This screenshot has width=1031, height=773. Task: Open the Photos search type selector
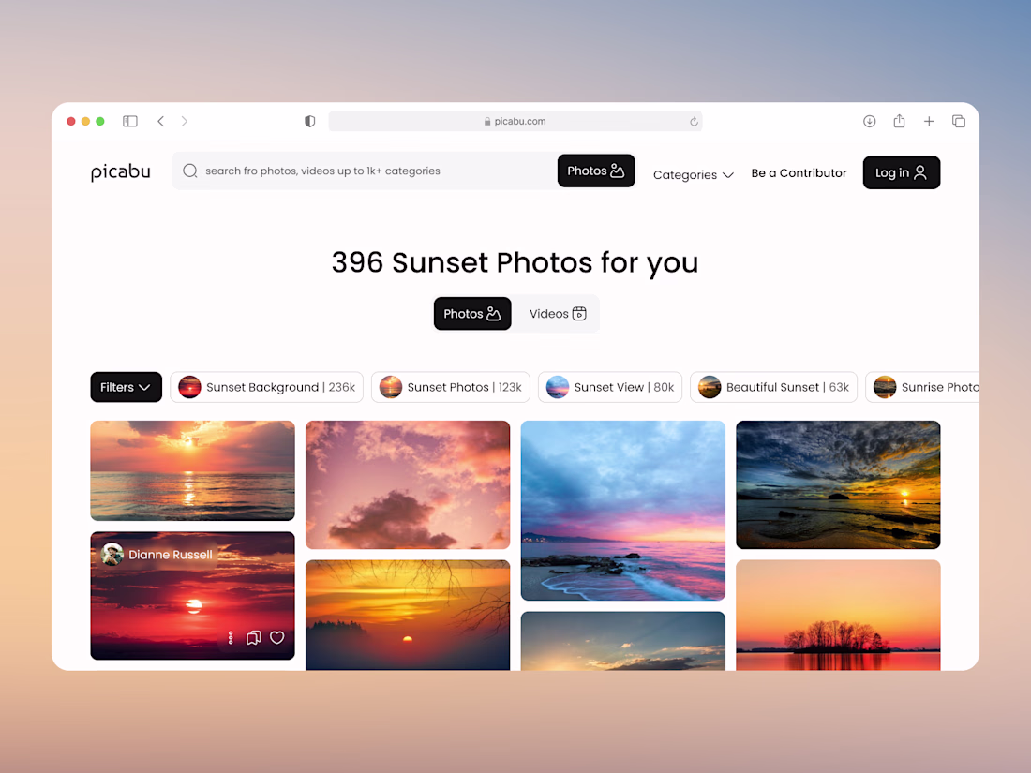tap(596, 171)
